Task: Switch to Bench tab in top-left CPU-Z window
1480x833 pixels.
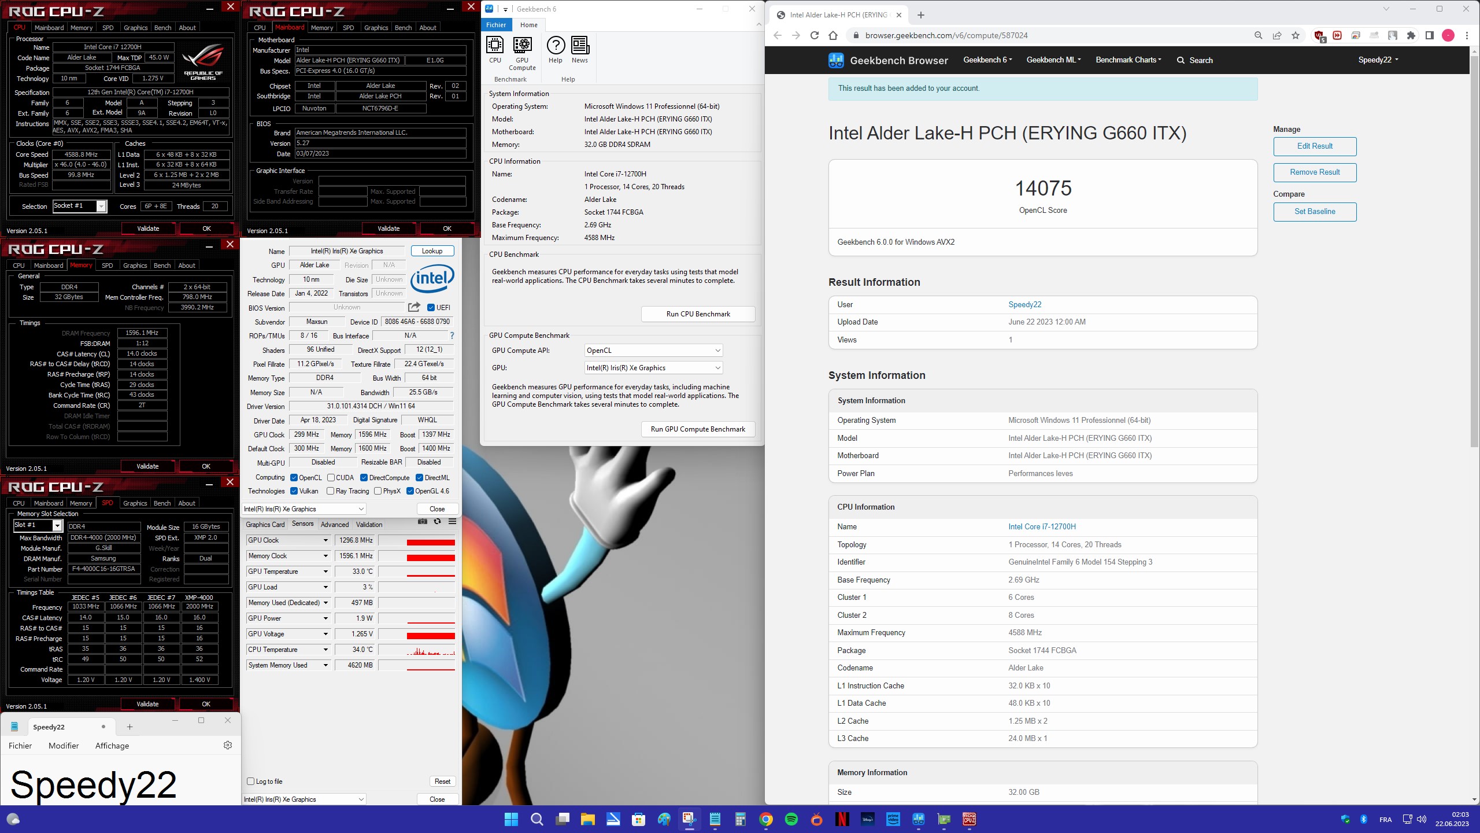Action: tap(163, 28)
